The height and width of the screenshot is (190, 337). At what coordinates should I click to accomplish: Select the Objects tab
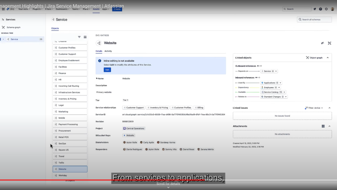[x=55, y=28]
